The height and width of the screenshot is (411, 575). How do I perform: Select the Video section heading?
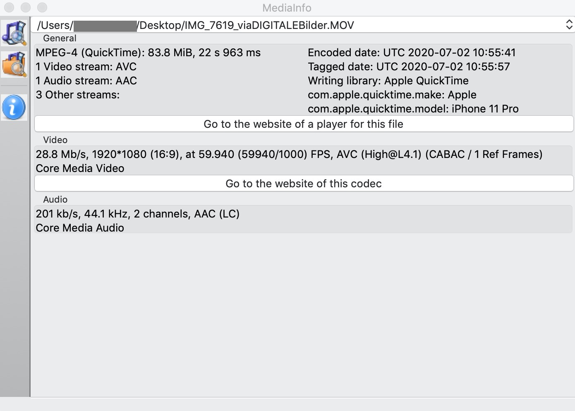(x=55, y=140)
